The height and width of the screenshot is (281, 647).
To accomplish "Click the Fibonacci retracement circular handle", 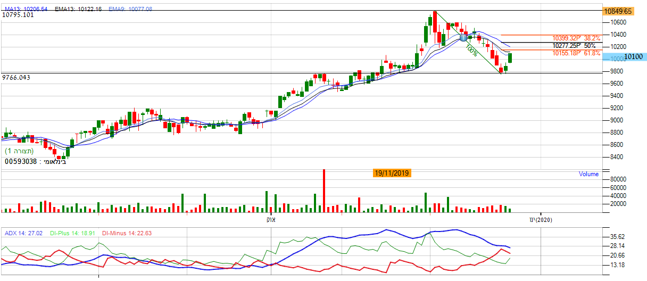I will pos(463,37).
